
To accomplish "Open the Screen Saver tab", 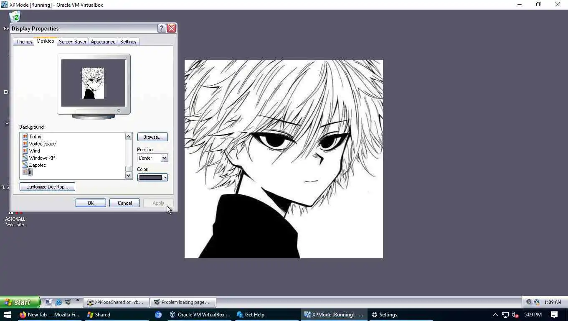I will tap(72, 42).
